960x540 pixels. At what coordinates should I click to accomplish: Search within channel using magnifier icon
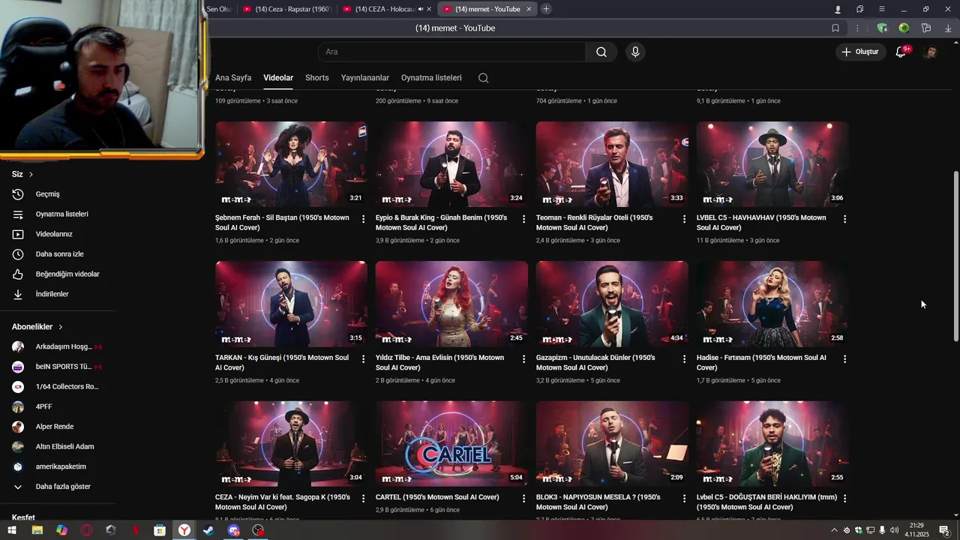coord(483,78)
